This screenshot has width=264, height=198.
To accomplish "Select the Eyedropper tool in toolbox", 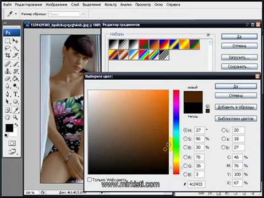I will (x=16, y=110).
